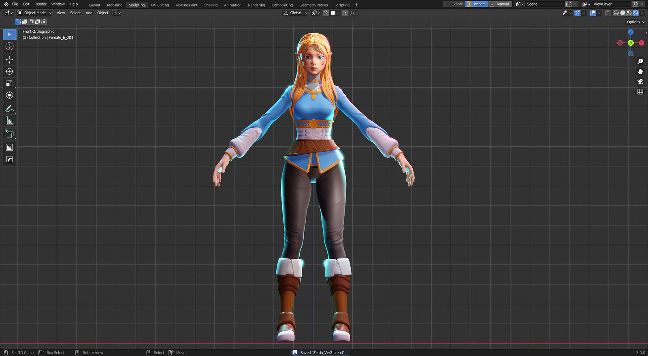Screen dimensions: 648x356
Task: Set selection mode to intersect
Action: pos(44,22)
